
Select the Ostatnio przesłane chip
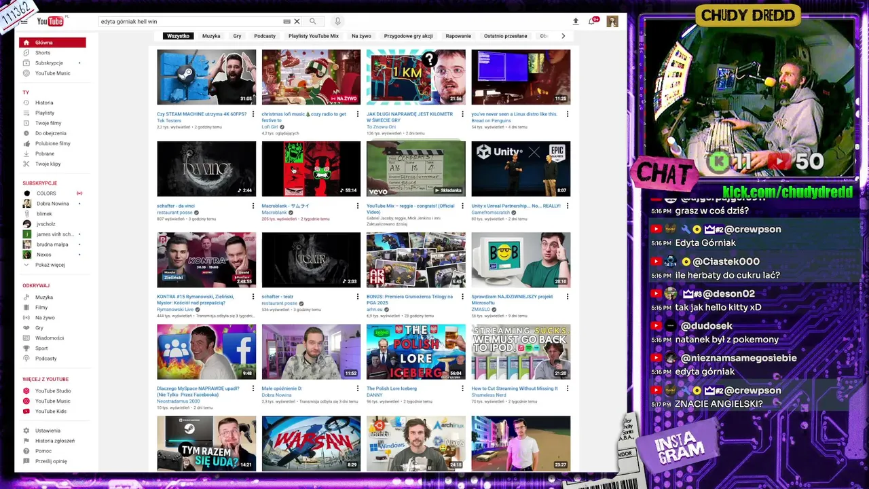(506, 36)
